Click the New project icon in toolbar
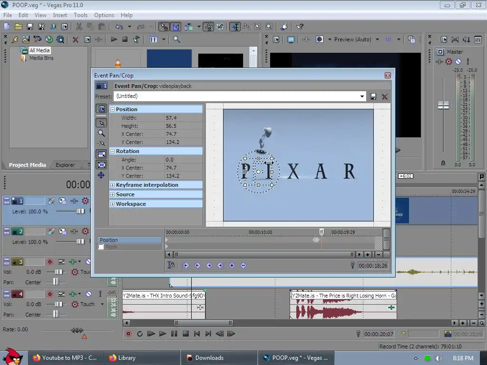487x365 pixels. (x=7, y=27)
